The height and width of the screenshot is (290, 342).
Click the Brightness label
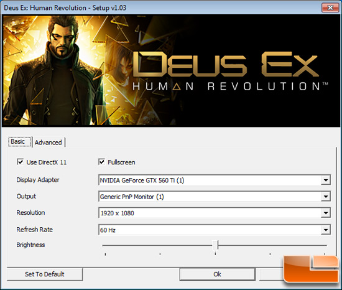(x=30, y=245)
